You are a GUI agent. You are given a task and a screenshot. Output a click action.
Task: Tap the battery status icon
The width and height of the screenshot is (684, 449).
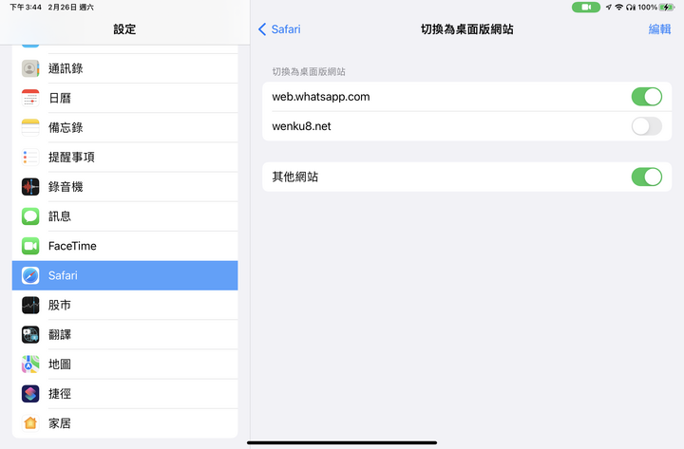pyautogui.click(x=666, y=7)
